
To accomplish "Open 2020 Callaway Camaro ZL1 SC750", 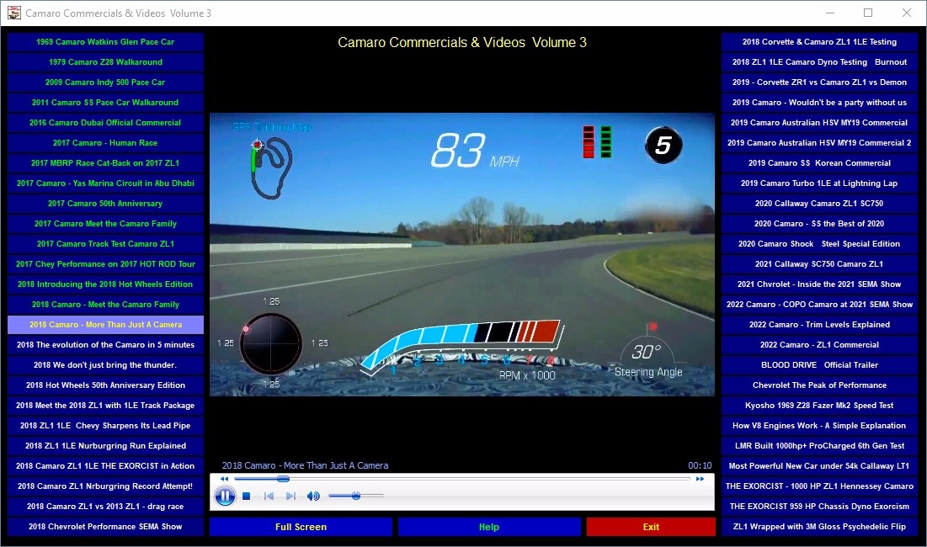I will 819,203.
